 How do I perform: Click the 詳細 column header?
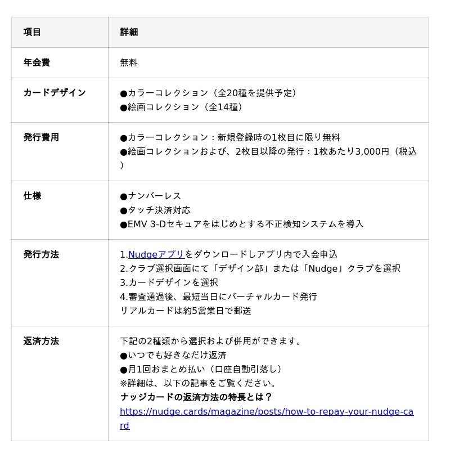129,33
